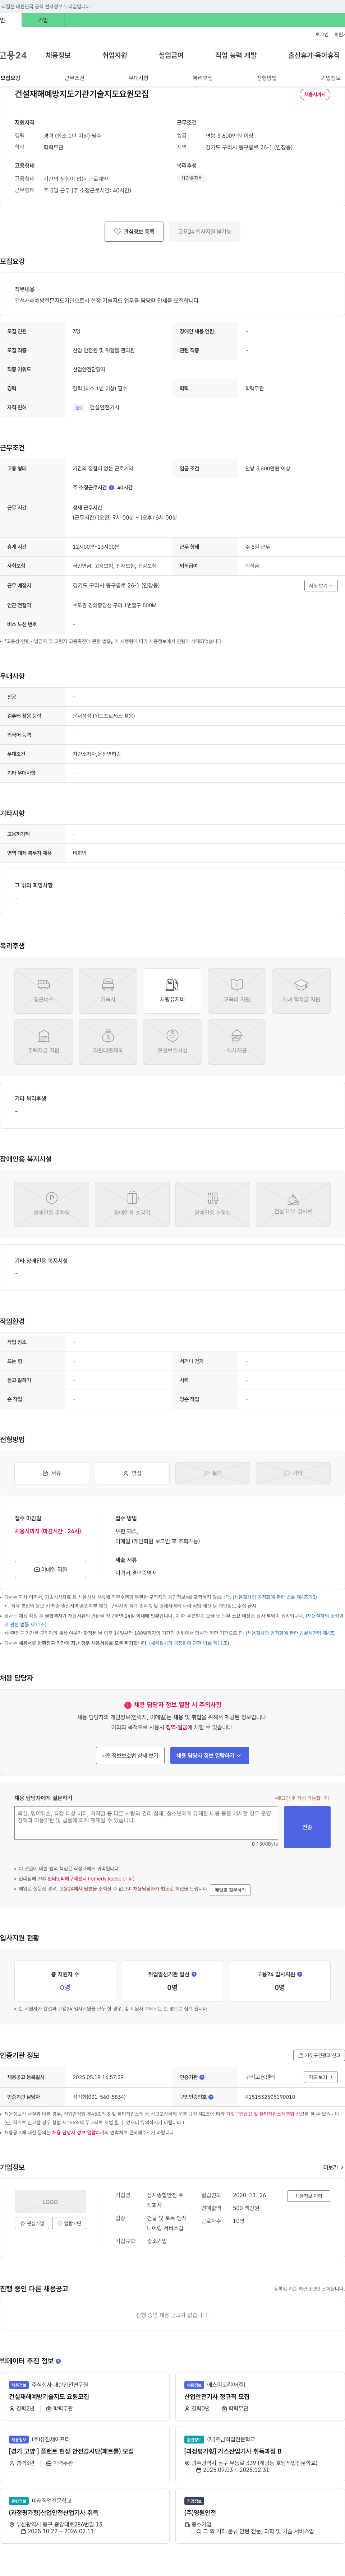Click the 이메일 지원 button
This screenshot has width=345, height=2576.
coord(50,1569)
